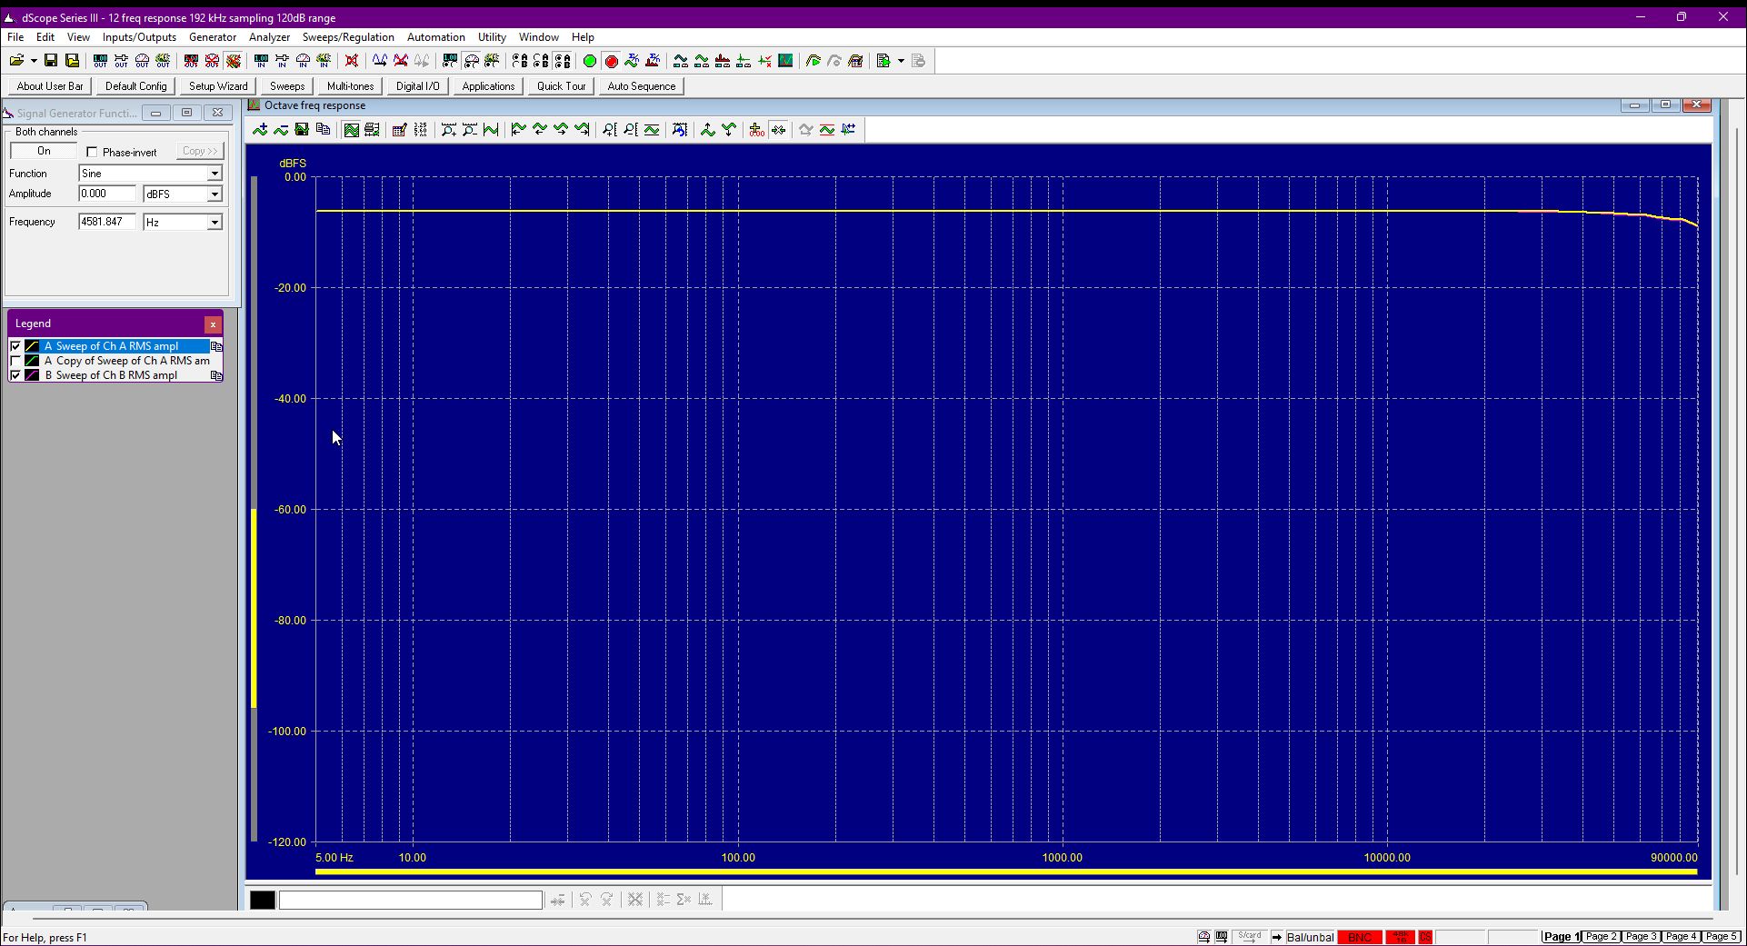Click the magenta trace color swatch for Ch B
The width and height of the screenshot is (1747, 946).
click(32, 375)
